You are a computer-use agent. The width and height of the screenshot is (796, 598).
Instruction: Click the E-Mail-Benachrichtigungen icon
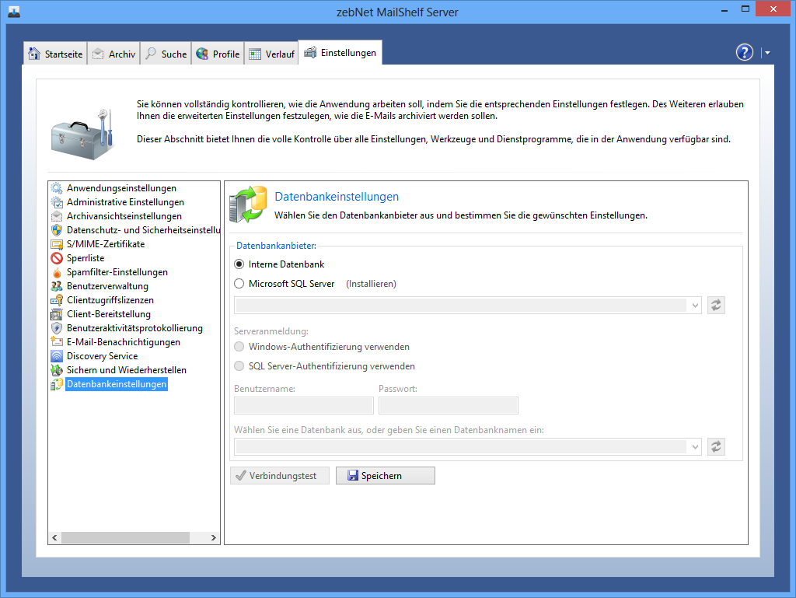click(57, 342)
